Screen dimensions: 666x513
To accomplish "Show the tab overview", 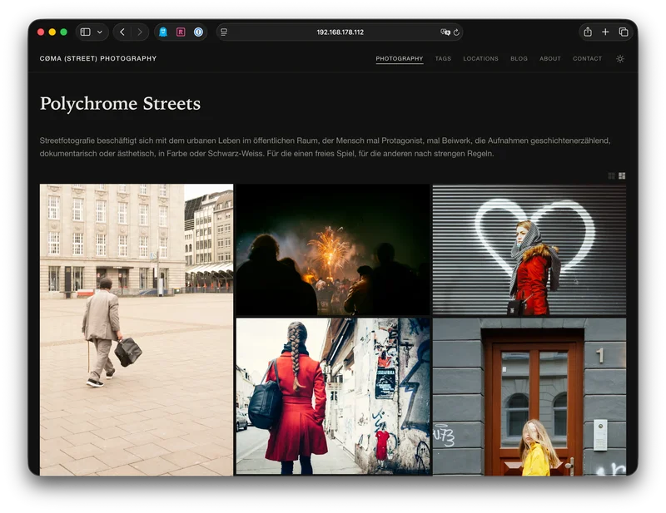I will [x=624, y=32].
